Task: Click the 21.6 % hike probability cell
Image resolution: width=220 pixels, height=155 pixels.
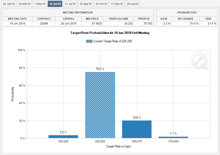Action: pyautogui.click(x=208, y=24)
